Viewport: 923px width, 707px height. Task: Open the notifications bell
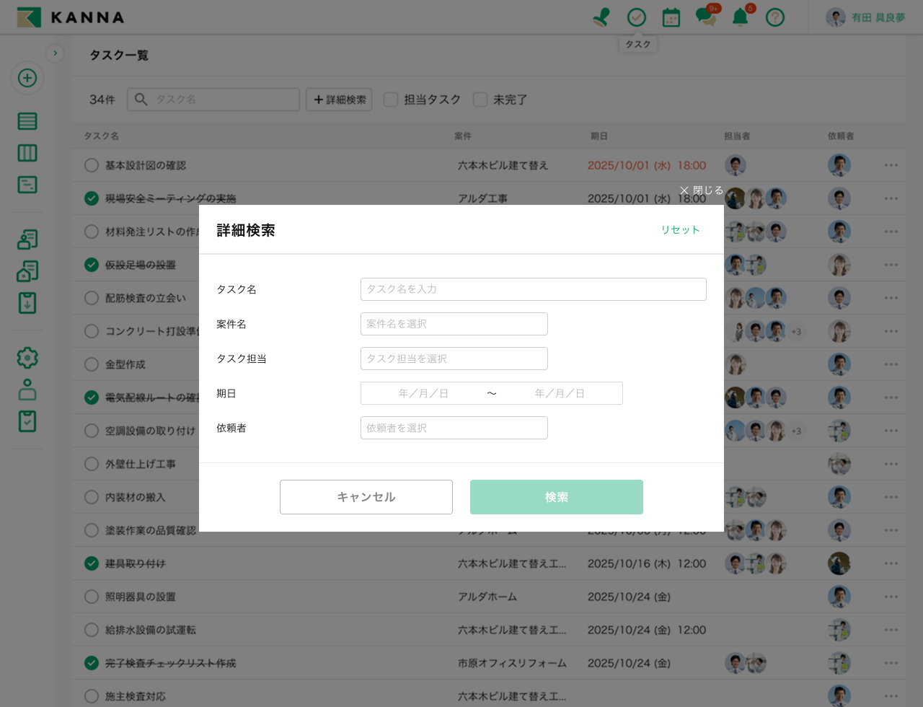(740, 17)
